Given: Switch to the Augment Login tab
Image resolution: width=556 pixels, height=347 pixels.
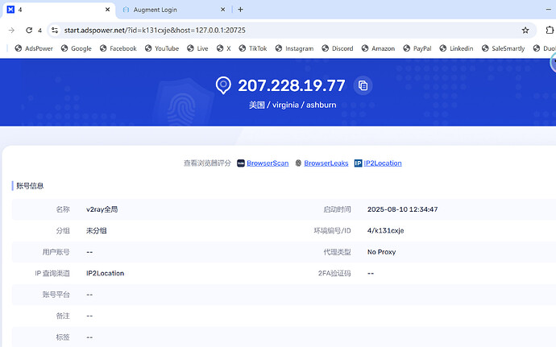Looking at the screenshot, I should tap(174, 10).
